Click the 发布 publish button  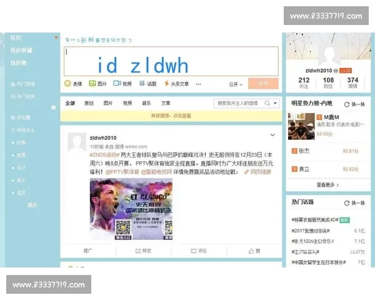point(263,83)
